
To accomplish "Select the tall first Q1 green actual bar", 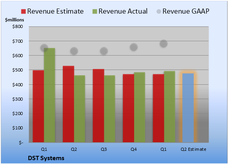I will pos(50,95).
